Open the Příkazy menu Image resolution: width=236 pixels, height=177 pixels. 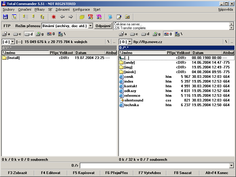coord(40,9)
